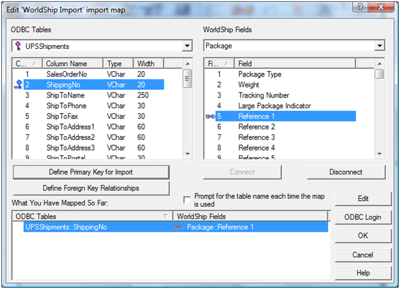The image size is (400, 289).
Task: Click the link icon beside ShippingNo row
Action: pos(18,85)
